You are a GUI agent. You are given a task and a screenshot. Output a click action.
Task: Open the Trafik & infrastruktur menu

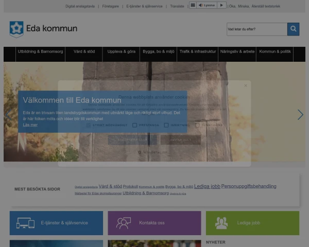point(198,54)
